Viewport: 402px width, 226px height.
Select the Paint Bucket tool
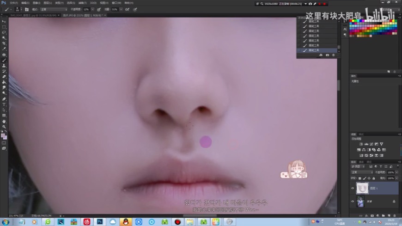click(x=4, y=82)
